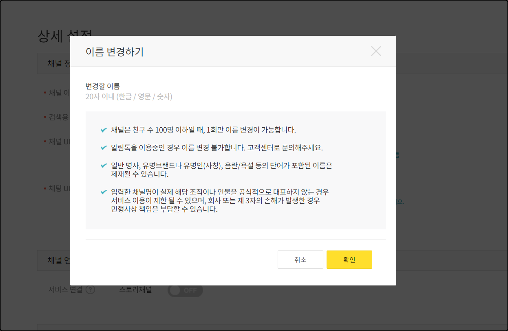Click the 서비스 연결 label in background page
This screenshot has height=331, width=508.
pos(66,290)
